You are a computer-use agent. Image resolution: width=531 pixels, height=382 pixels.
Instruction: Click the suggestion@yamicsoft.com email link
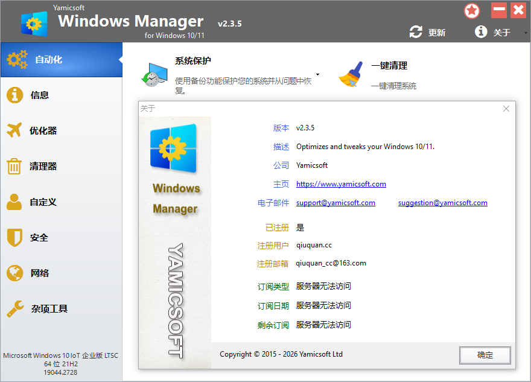[x=442, y=203]
